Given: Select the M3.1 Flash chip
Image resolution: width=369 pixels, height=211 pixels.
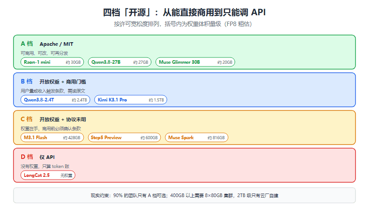Looking at the screenshot, I should point(52,137).
